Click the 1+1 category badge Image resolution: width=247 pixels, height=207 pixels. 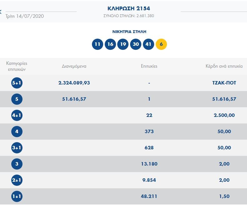pos(17,196)
